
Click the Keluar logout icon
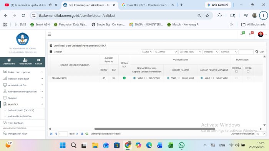[x=38, y=60]
